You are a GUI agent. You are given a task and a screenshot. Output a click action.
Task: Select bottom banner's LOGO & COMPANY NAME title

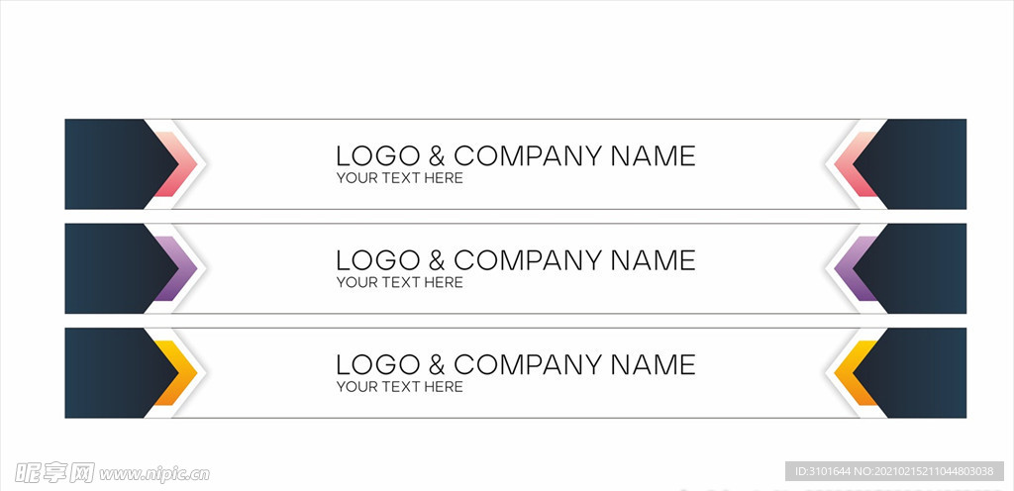(515, 364)
